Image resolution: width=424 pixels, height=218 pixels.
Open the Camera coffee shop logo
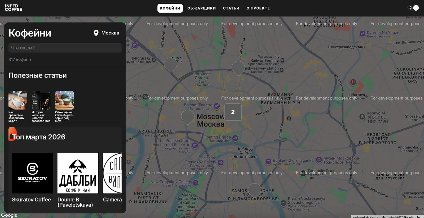[x=112, y=173]
